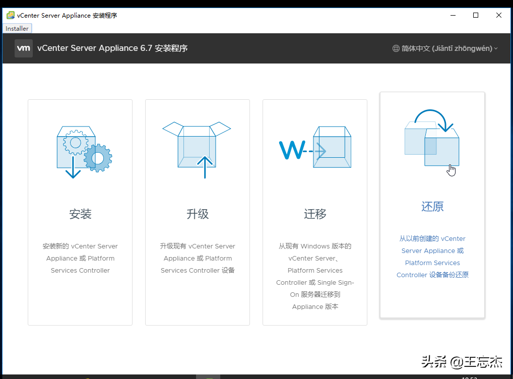The width and height of the screenshot is (513, 379).
Task: Click the VMware vm logo
Action: [x=24, y=48]
